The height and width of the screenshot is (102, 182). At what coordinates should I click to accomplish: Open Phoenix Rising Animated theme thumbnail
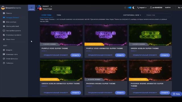[150, 70]
